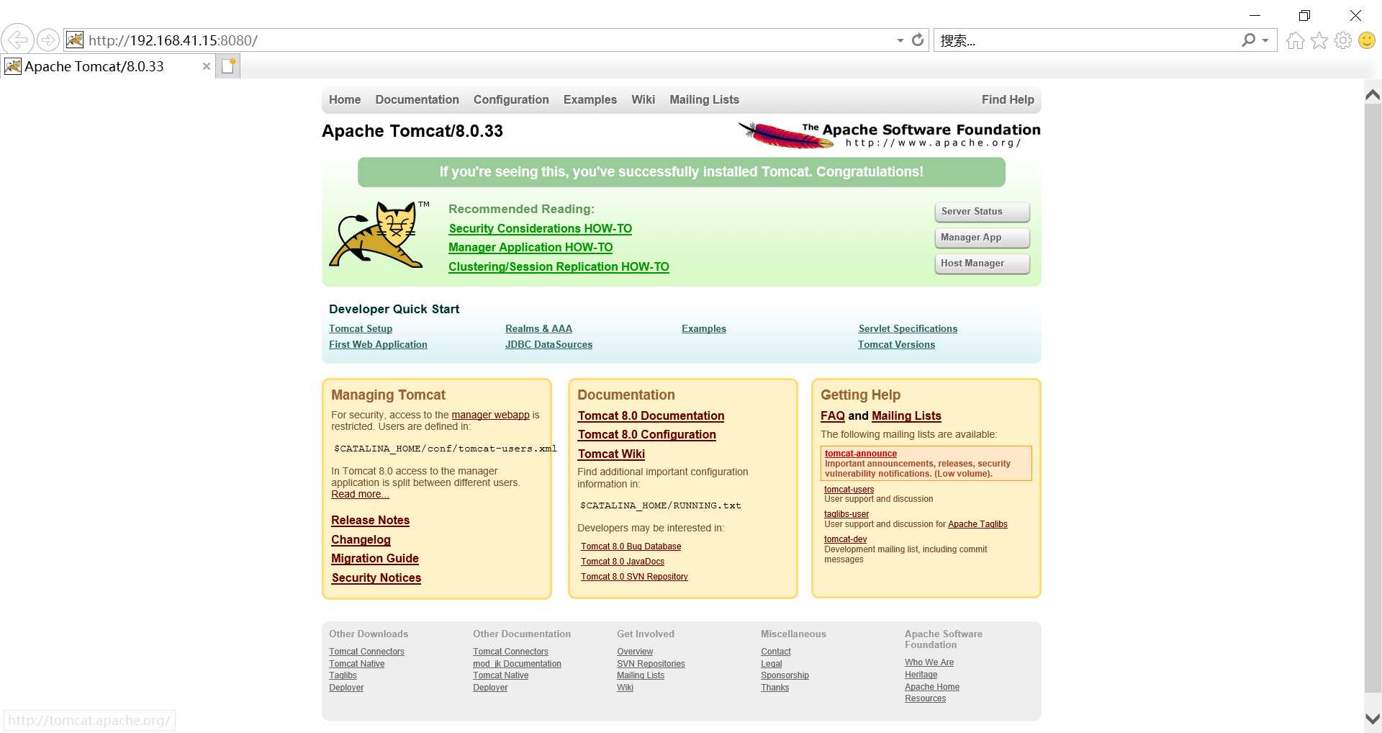Viewport: 1382px width, 733px height.
Task: Open Security Considerations HOW-TO link
Action: 540,228
